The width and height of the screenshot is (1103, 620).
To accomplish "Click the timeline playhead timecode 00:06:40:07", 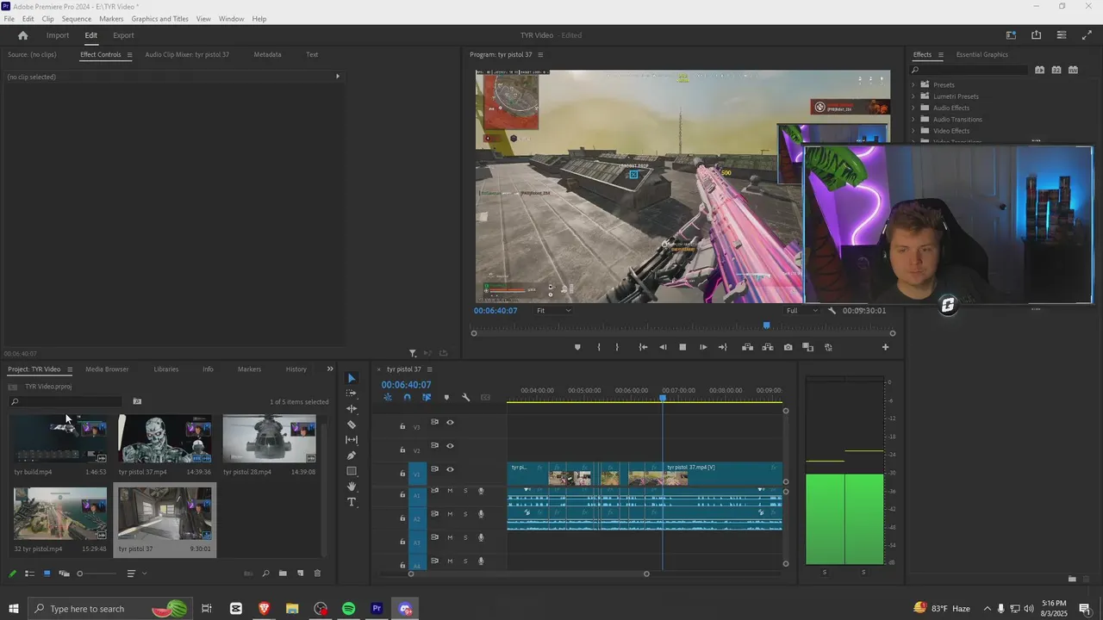I will [406, 385].
